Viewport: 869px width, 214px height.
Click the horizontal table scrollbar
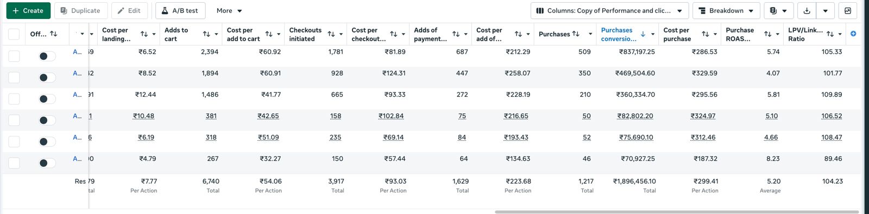coord(677,212)
